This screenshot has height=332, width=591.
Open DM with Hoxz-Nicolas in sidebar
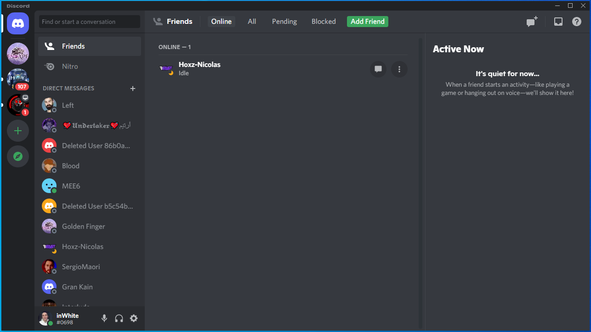coord(90,246)
